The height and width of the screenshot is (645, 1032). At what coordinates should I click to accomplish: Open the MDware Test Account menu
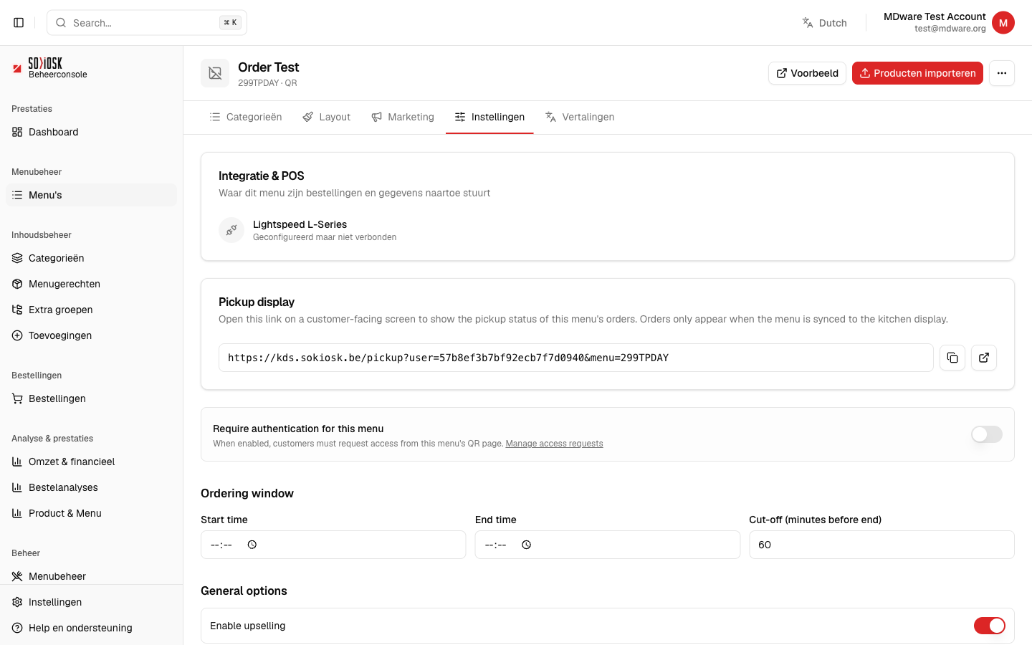pyautogui.click(x=949, y=23)
